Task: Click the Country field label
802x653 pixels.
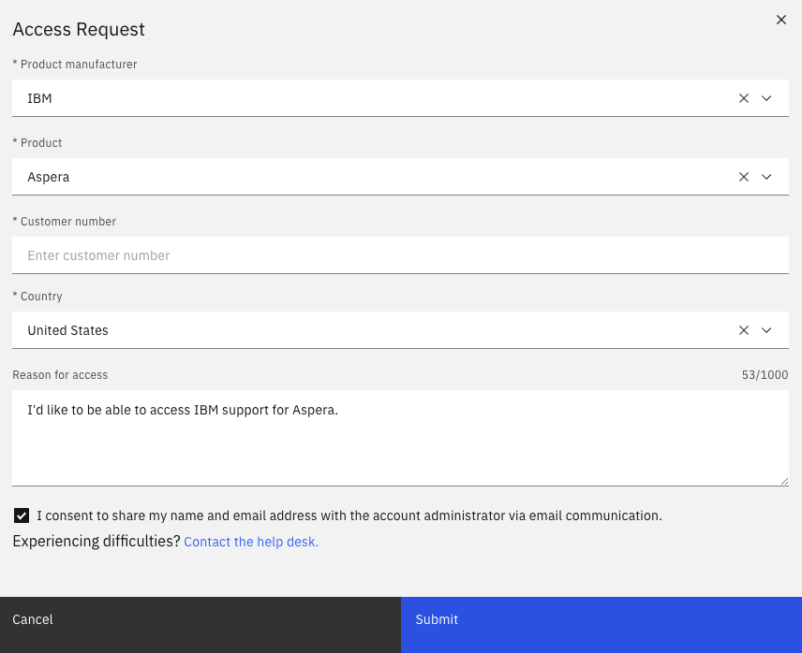Action: [37, 297]
